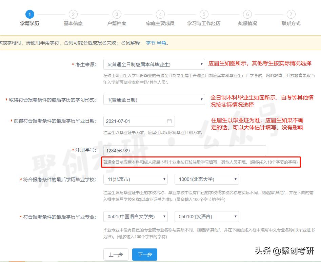Screen dimensions: 321x262
Task: Click the calendar icon beside the graduation date
Action: pyautogui.click(x=169, y=121)
